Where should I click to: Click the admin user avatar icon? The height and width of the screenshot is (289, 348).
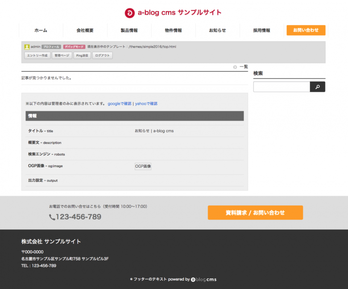coord(27,47)
